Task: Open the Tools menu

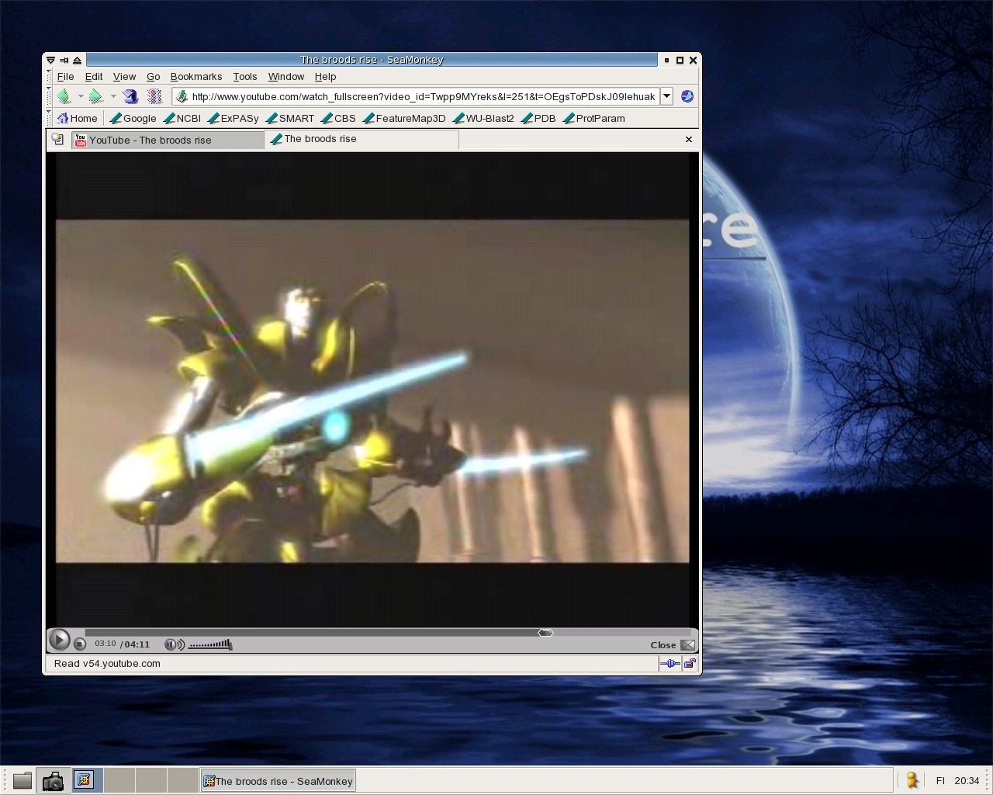Action: point(245,76)
